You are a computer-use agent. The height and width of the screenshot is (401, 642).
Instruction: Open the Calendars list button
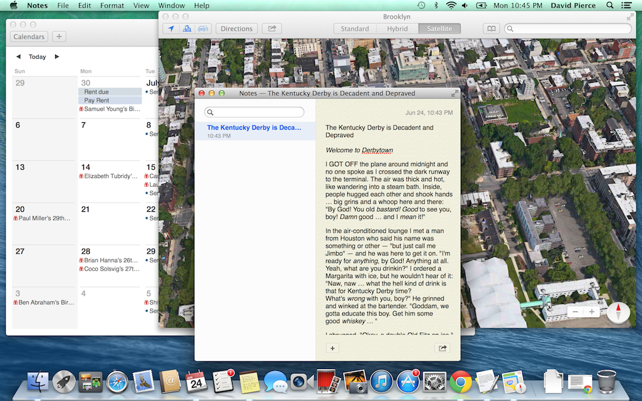click(x=29, y=37)
